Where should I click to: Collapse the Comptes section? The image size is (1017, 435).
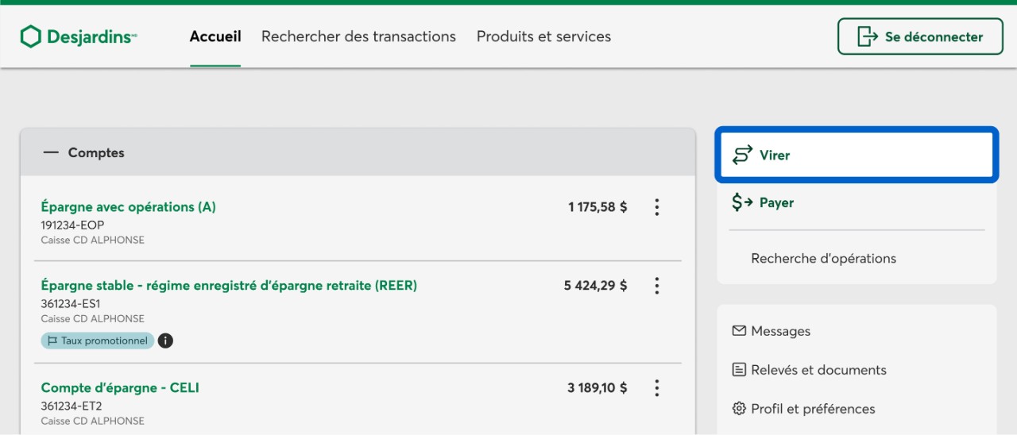(x=51, y=152)
